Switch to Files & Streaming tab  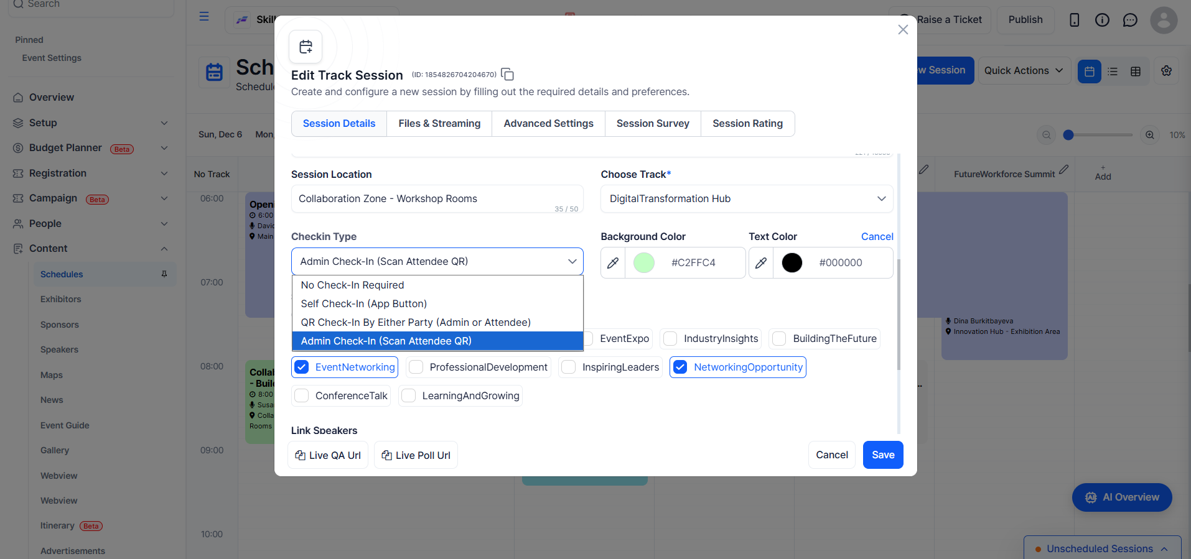(439, 124)
